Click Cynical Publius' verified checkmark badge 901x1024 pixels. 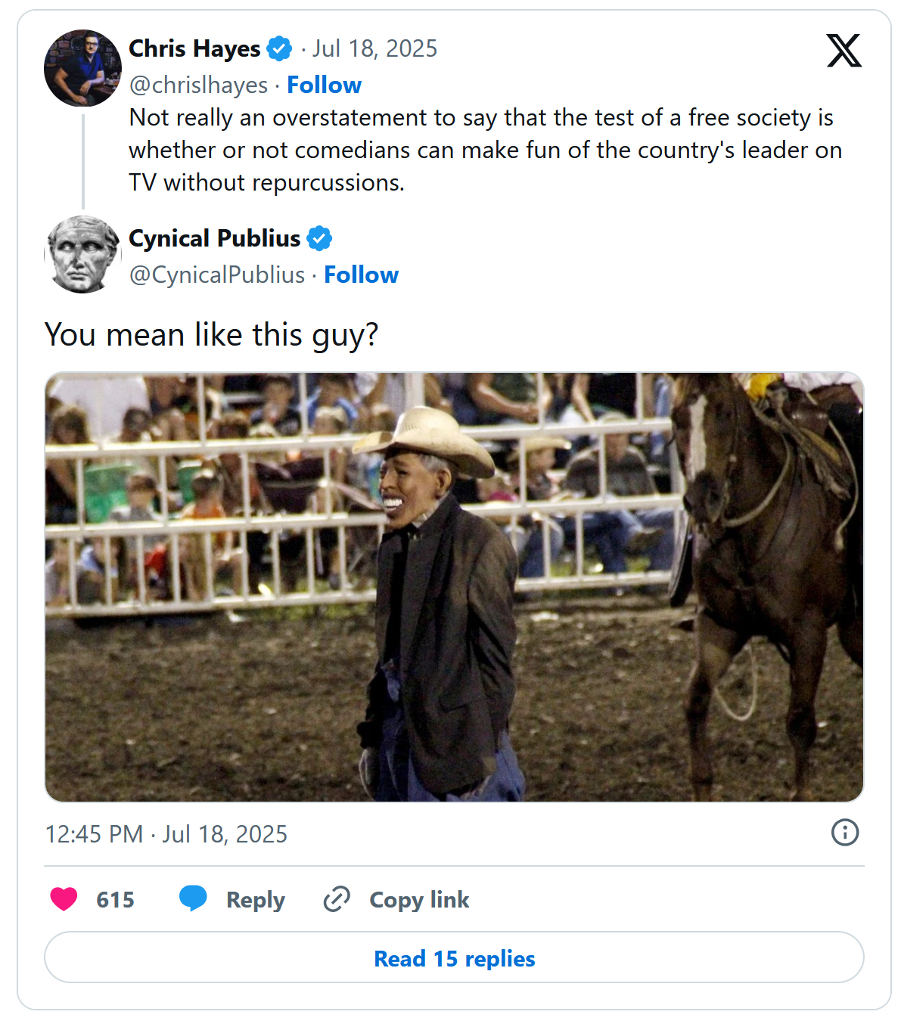coord(319,239)
